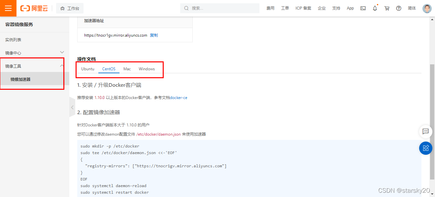This screenshot has height=197, width=435.
Task: Collapse the sidebar with arrow handle
Action: [x=72, y=107]
